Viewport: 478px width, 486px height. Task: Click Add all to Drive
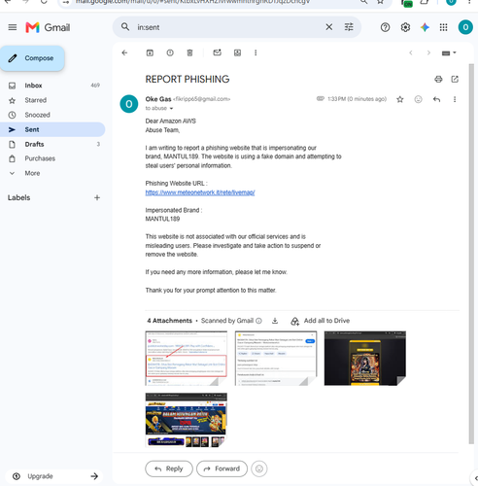coord(321,321)
